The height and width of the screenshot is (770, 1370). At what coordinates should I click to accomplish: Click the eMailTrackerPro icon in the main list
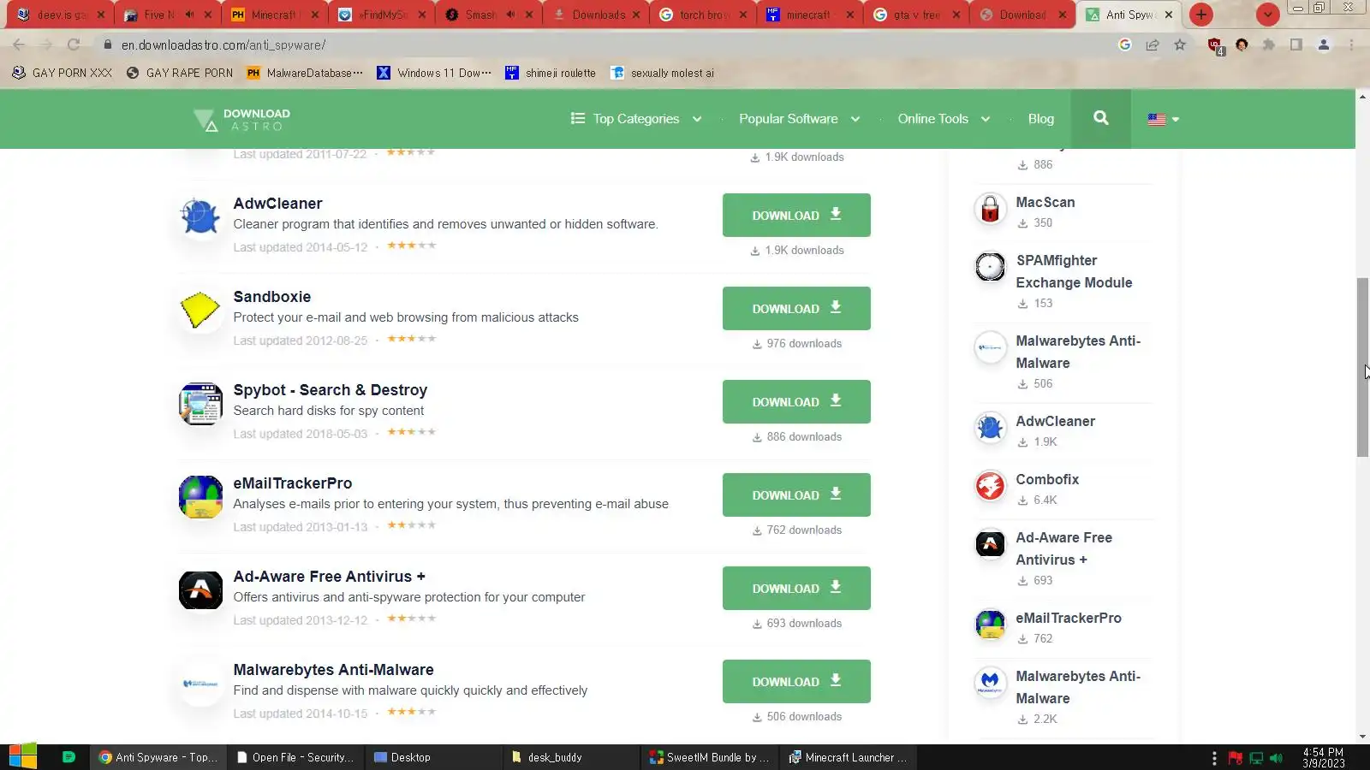click(200, 496)
